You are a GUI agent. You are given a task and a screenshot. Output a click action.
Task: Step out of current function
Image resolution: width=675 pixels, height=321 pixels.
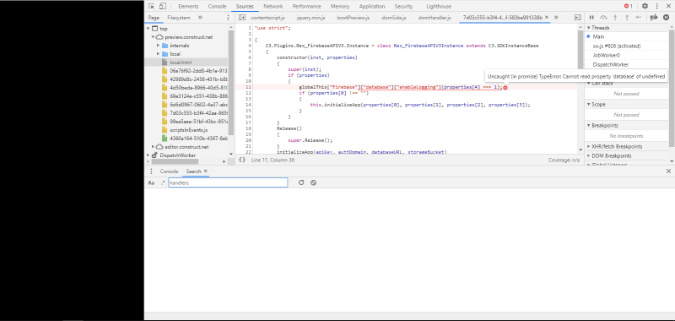coord(627,18)
